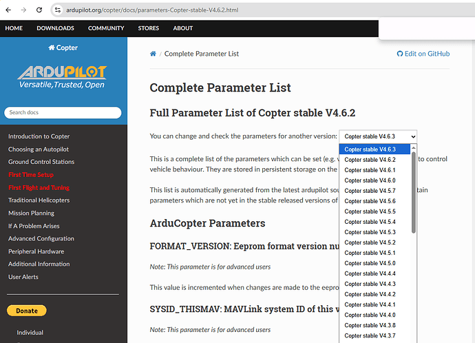The width and height of the screenshot is (475, 343).
Task: Click the browser forward arrow
Action: tap(23, 10)
